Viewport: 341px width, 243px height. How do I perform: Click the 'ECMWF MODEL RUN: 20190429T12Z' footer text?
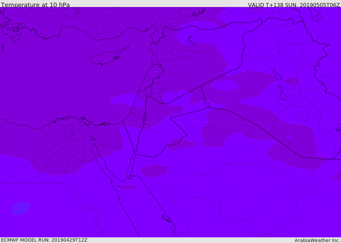44,240
